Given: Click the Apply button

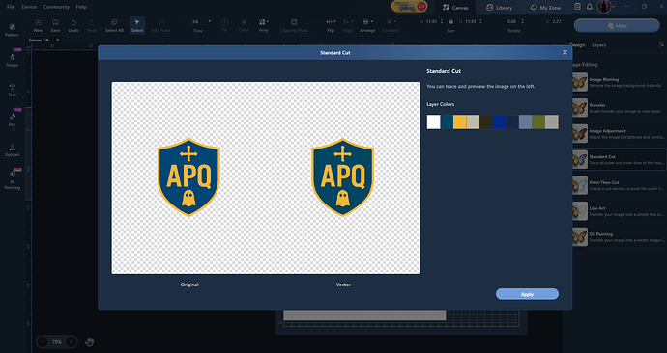Looking at the screenshot, I should 527,294.
